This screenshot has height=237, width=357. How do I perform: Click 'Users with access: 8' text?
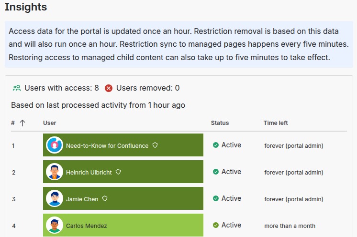tap(62, 88)
